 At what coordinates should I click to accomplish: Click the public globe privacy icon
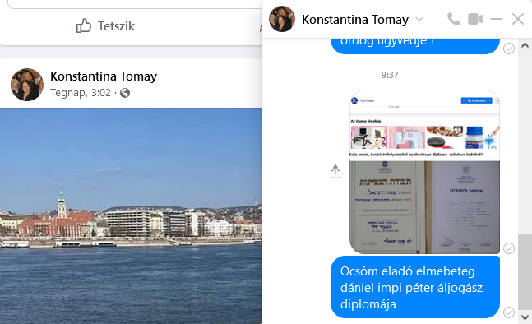125,93
